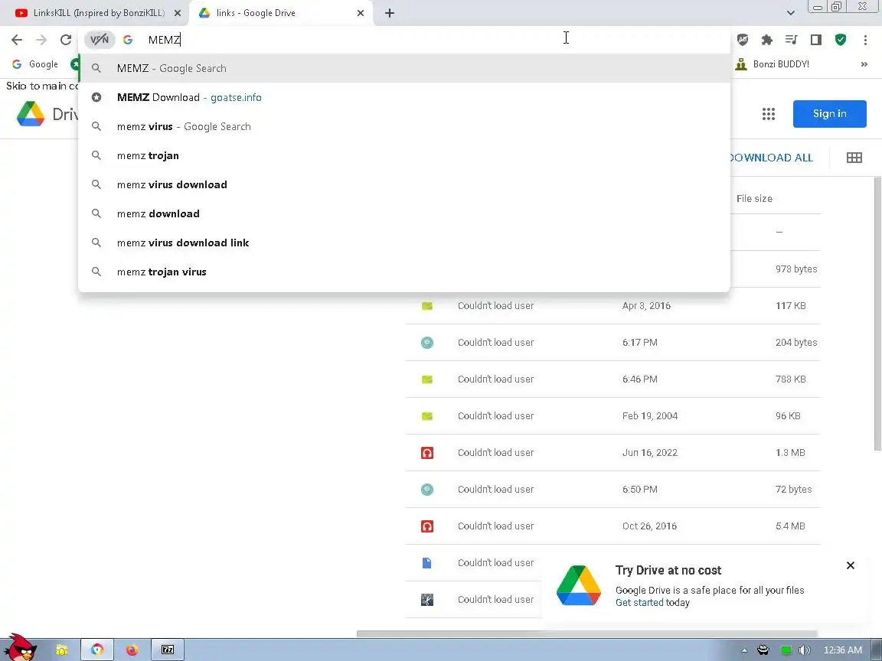Toggle the VPN badge in address bar
This screenshot has width=882, height=661.
100,39
